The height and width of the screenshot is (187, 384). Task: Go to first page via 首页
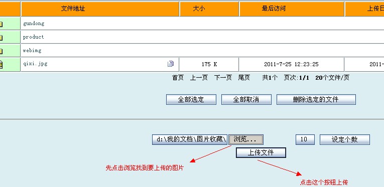point(178,78)
